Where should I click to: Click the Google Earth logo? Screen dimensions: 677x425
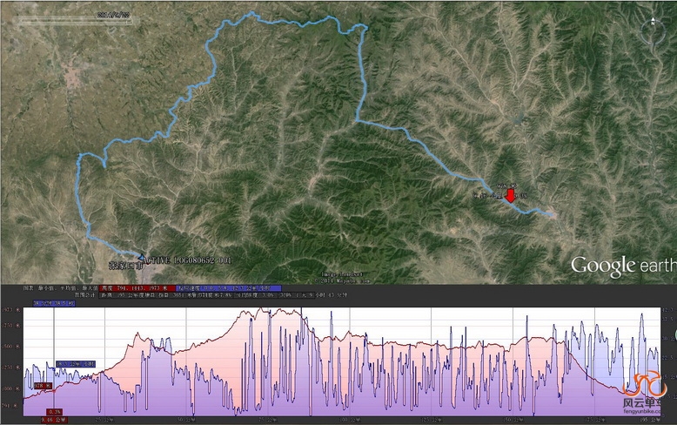click(x=621, y=265)
